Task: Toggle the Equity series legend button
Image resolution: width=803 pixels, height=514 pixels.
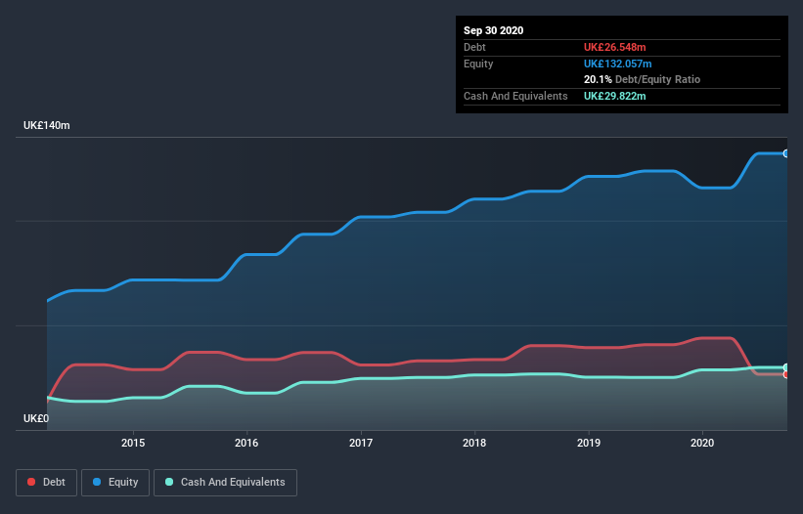Action: coord(115,483)
